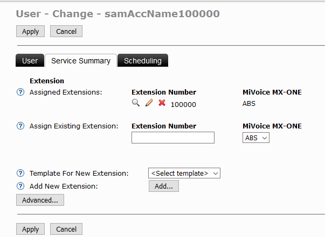Show help for Template For New Extension
Screen dimensions: 325x237
click(20, 173)
